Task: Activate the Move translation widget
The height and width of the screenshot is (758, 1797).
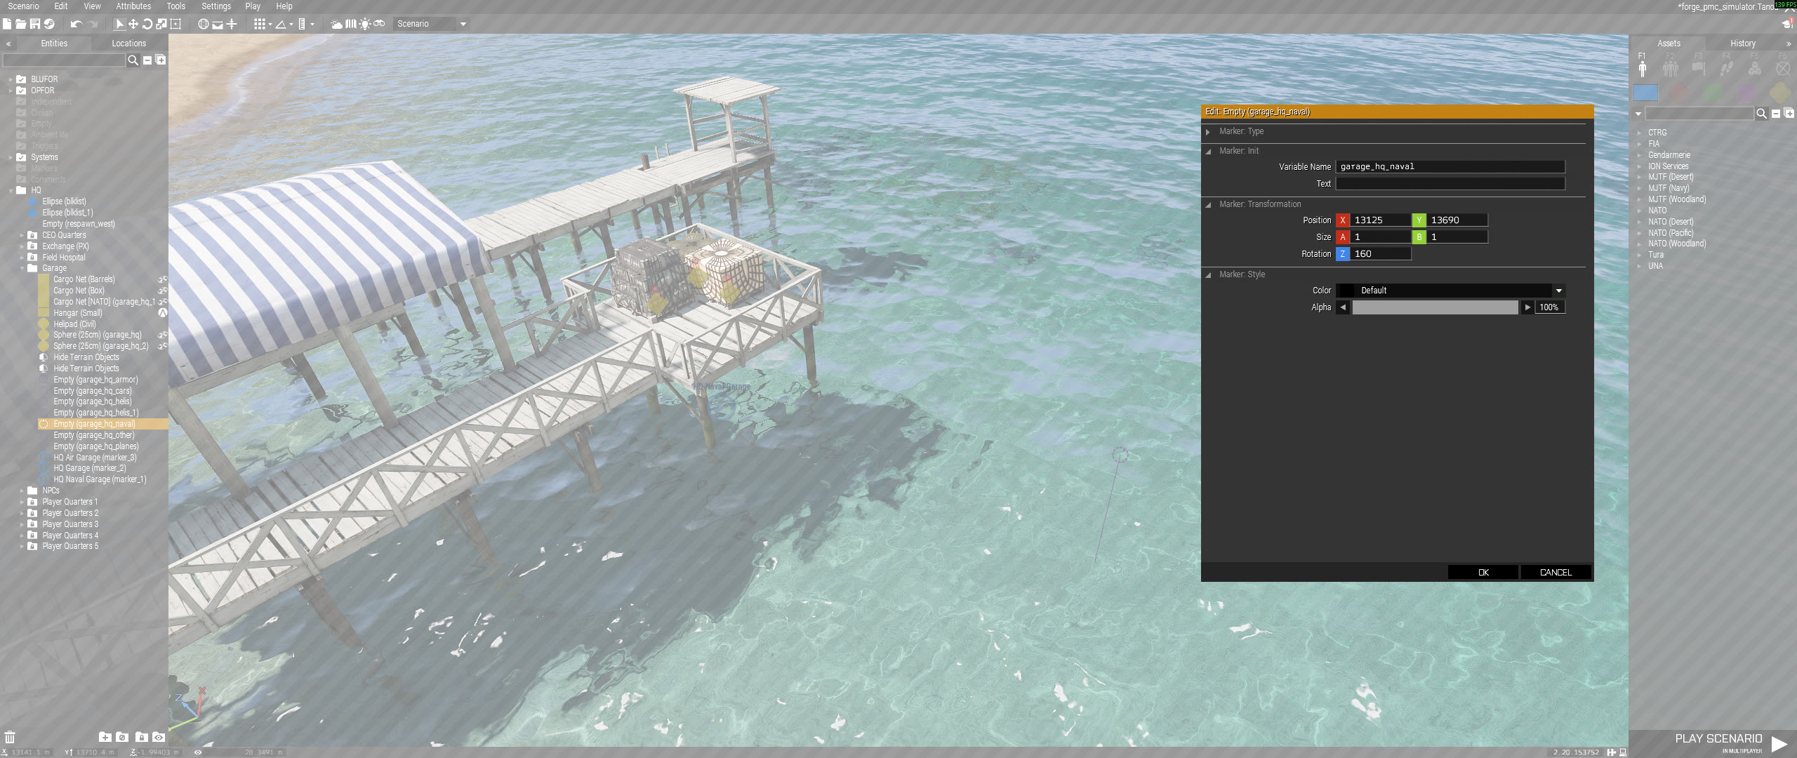Action: click(133, 24)
